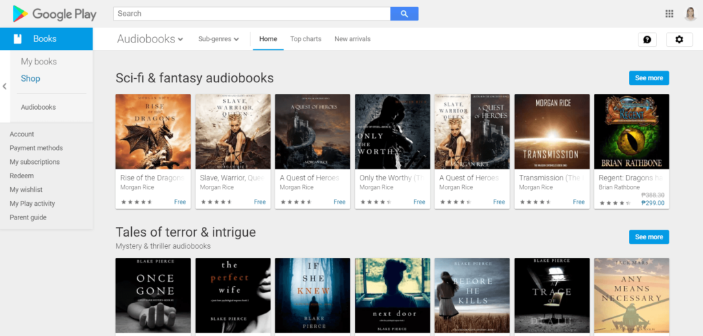Viewport: 703px width, 336px height.
Task: Open the user profile avatar
Action: click(691, 14)
